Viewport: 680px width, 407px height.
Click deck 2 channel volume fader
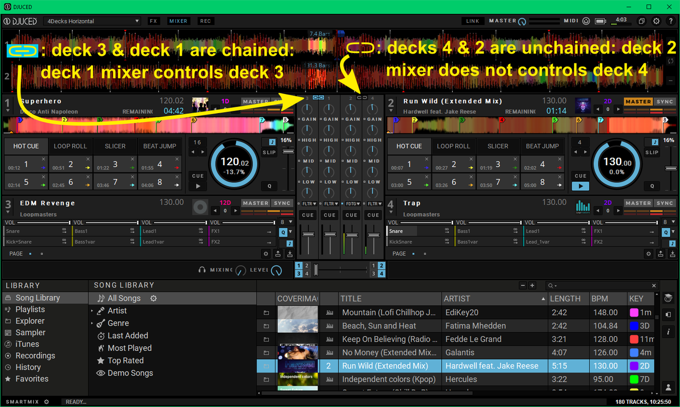pos(351,234)
